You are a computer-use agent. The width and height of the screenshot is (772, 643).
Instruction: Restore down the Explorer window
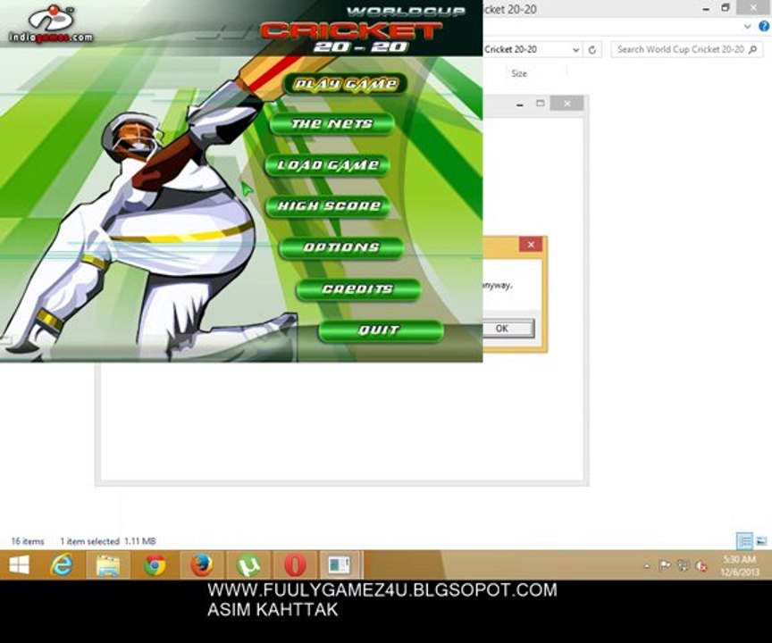[x=726, y=8]
